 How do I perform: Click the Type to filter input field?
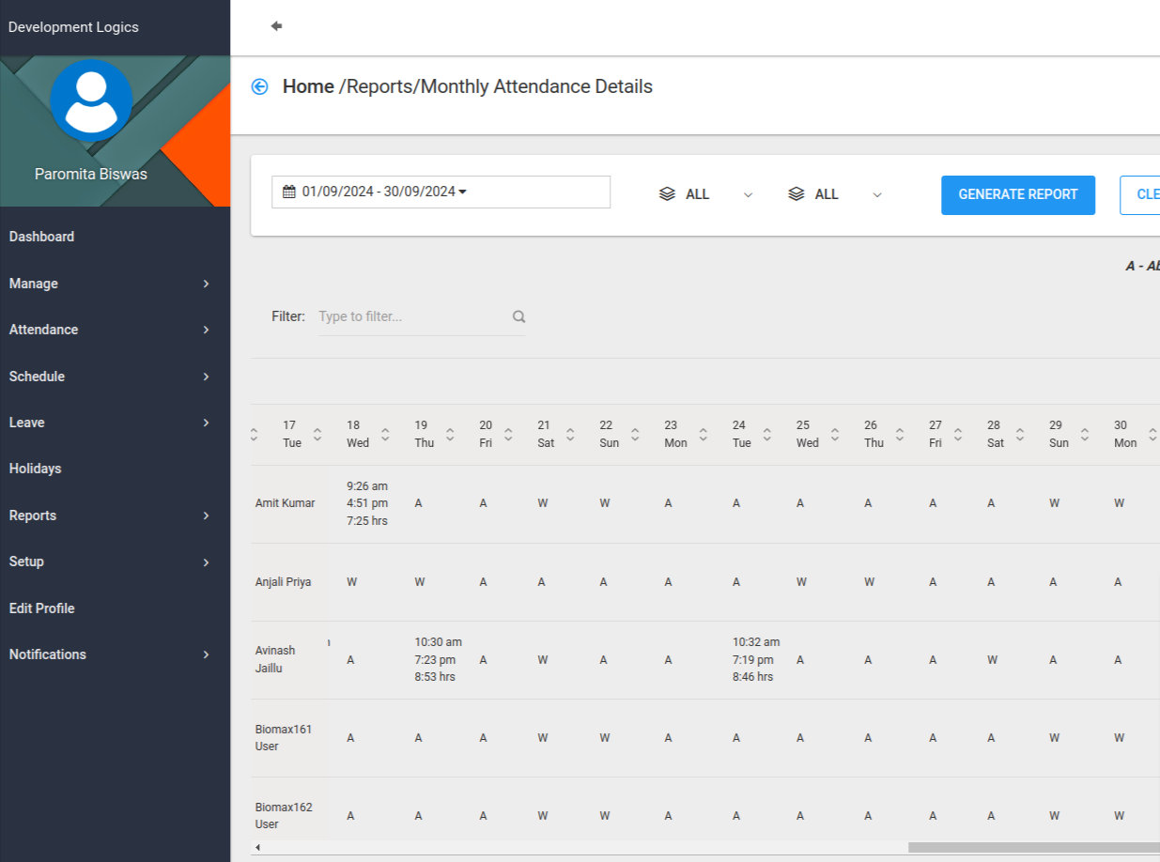422,316
